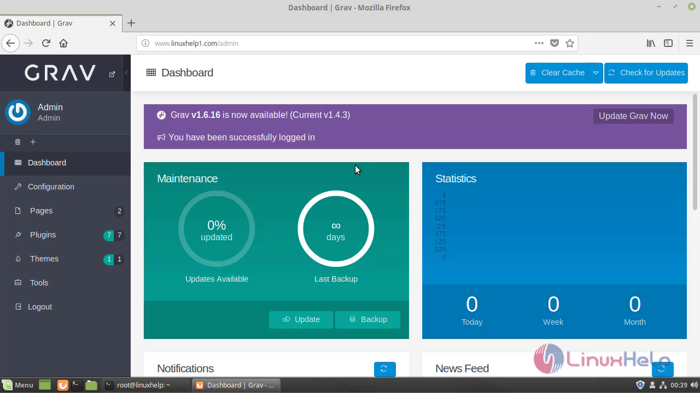Screen dimensions: 700x393
Task: Open Configuration in the sidebar
Action: [65, 187]
